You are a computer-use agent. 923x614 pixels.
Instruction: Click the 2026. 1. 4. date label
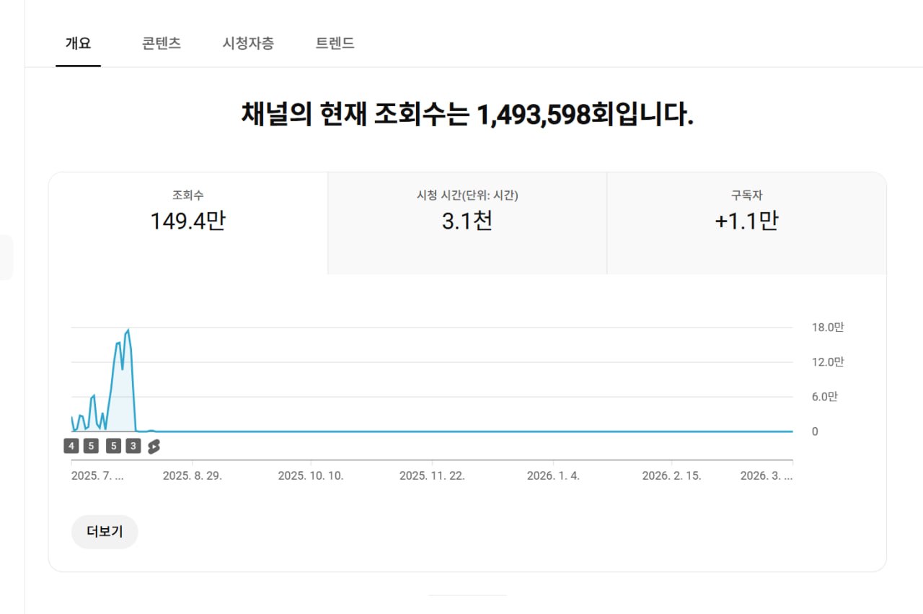tap(553, 476)
